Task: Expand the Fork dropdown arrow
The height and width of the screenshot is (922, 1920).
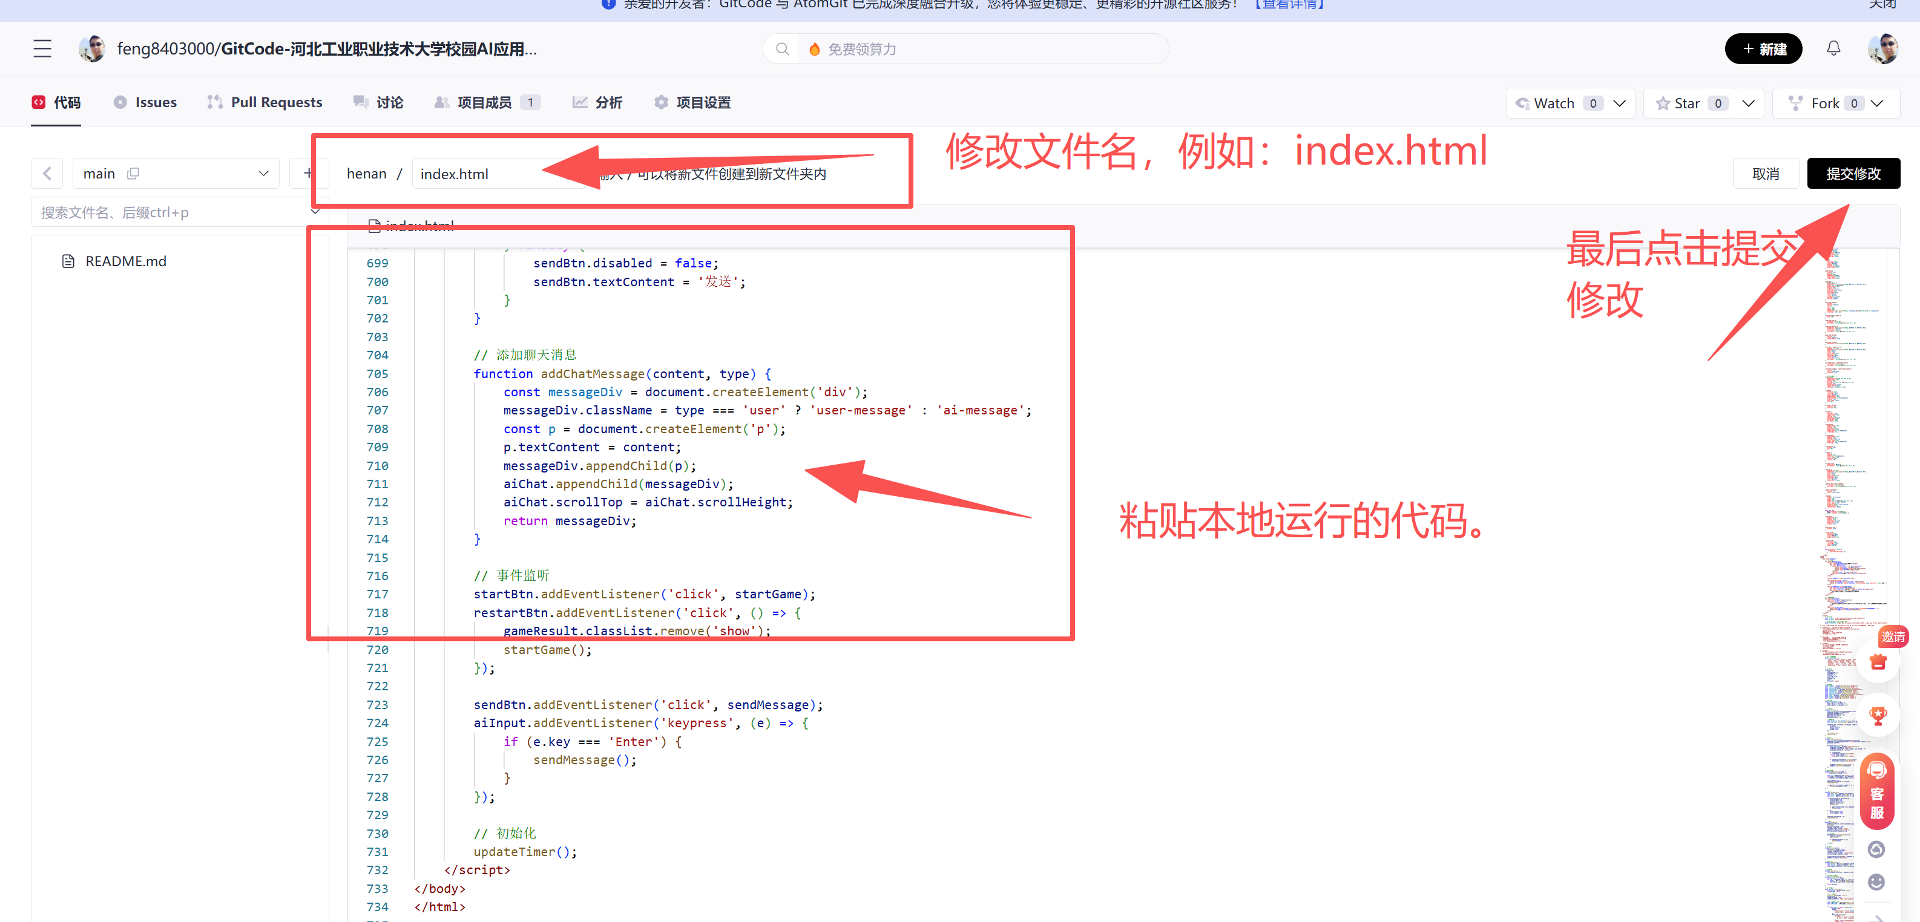Action: point(1877,103)
